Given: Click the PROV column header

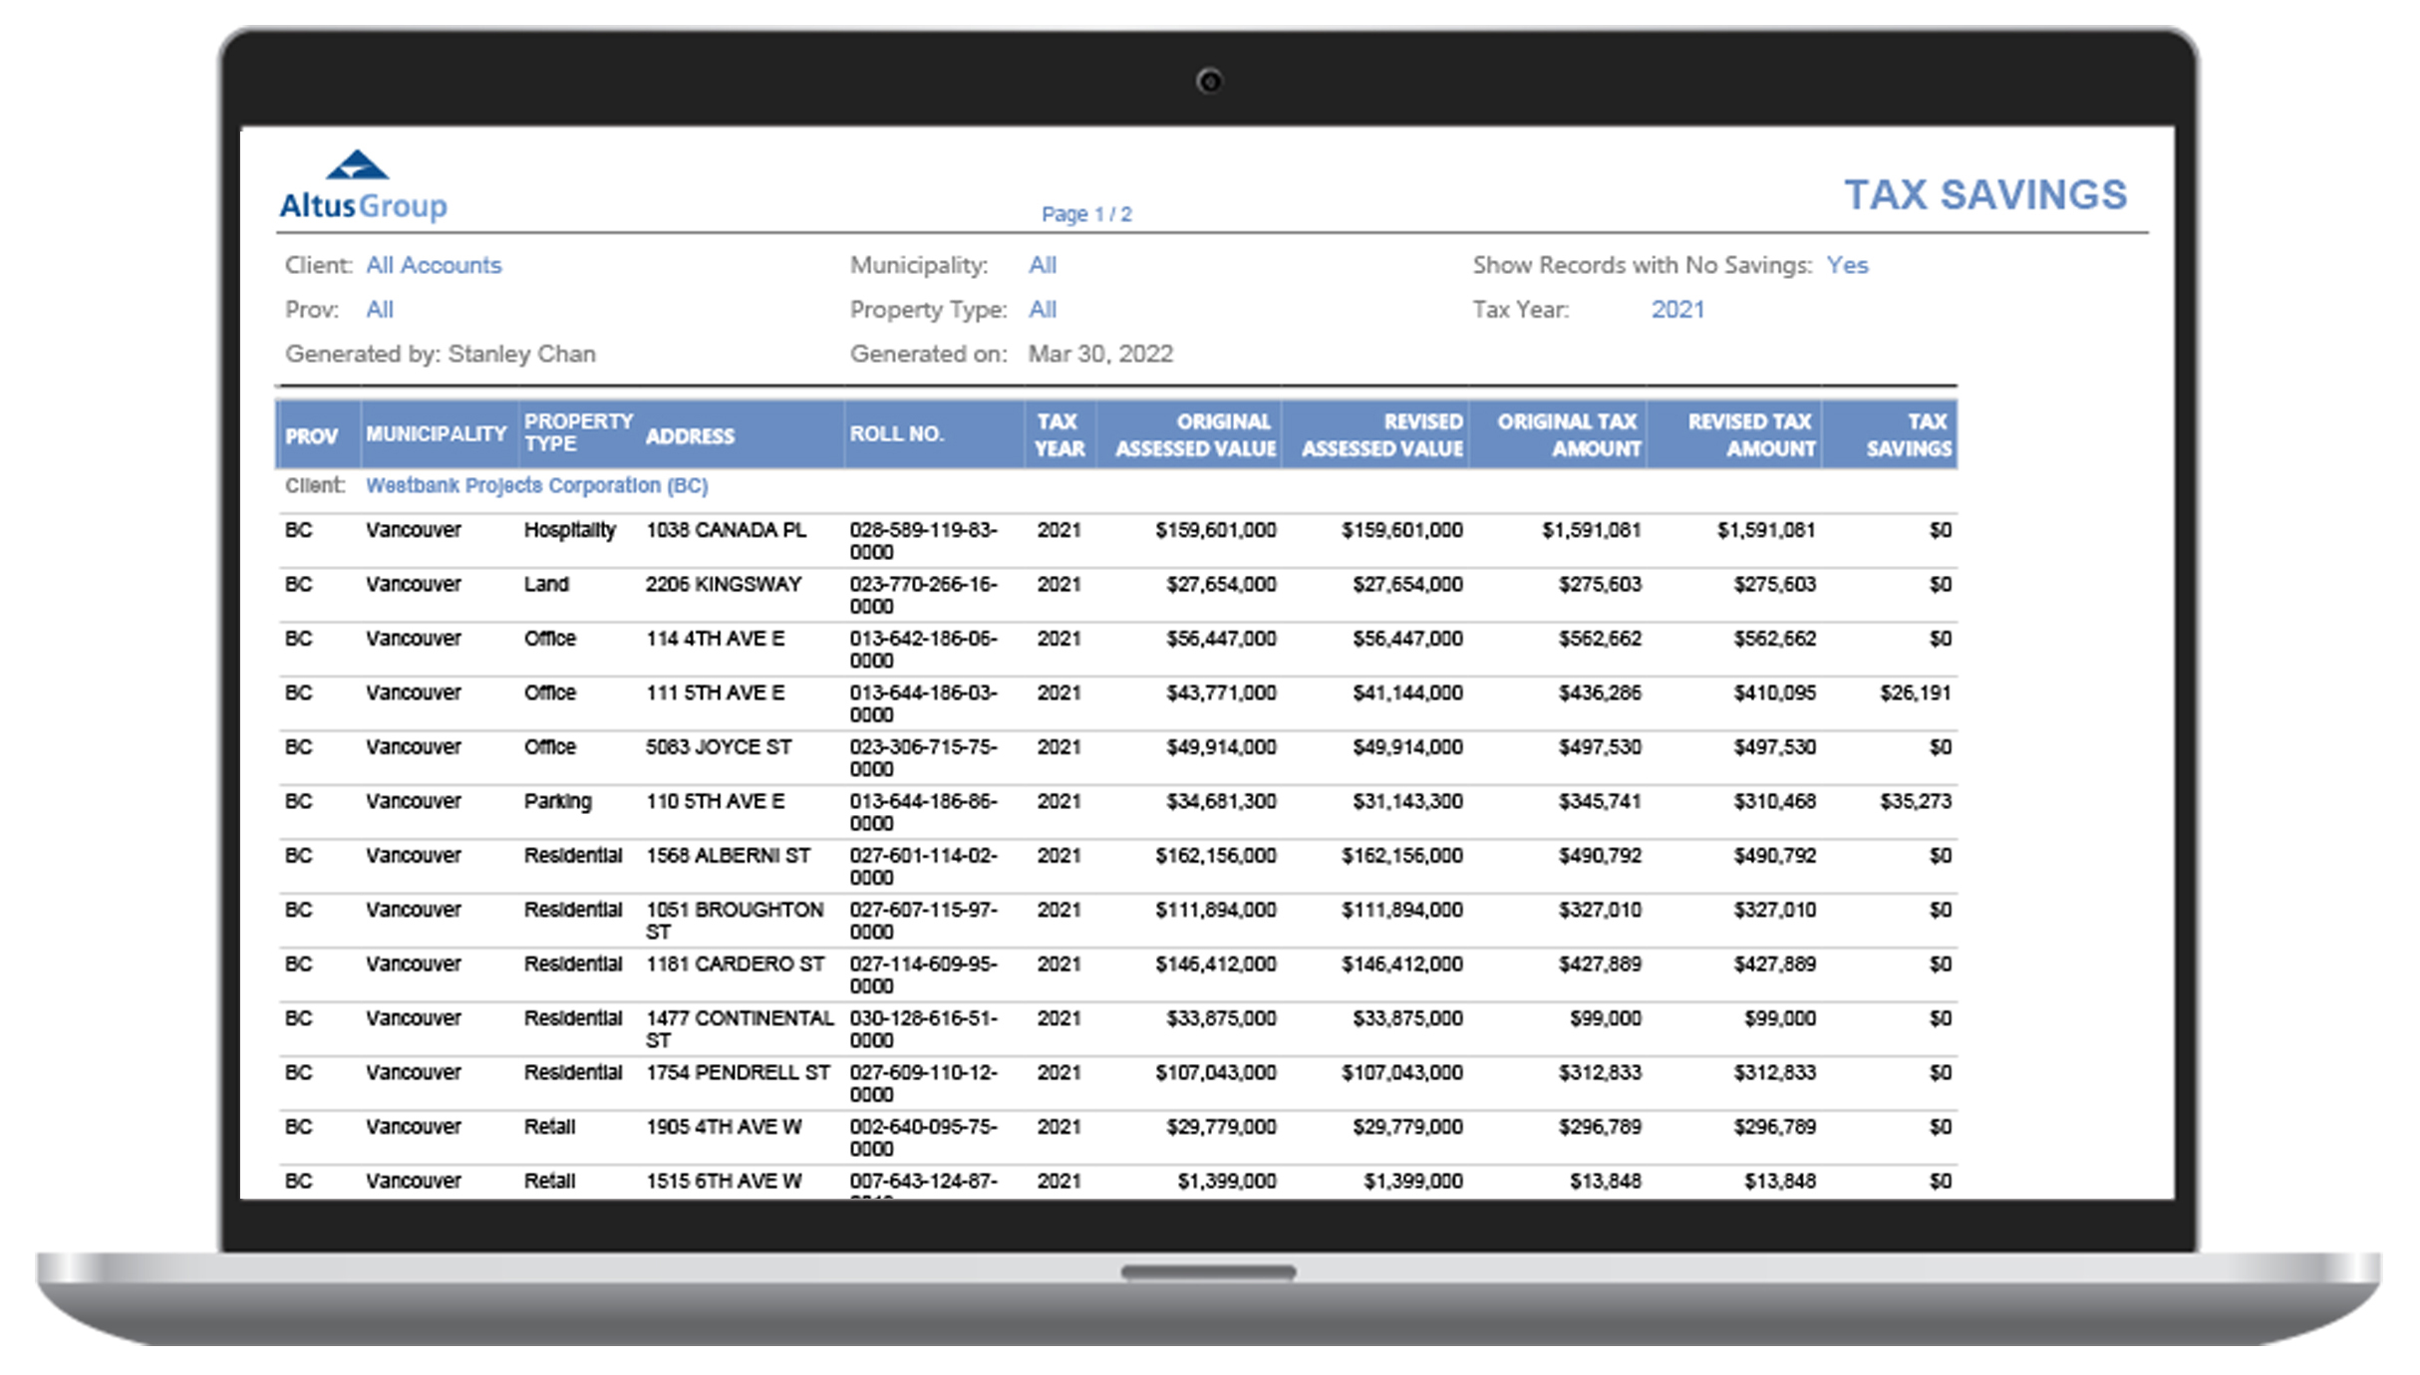Looking at the screenshot, I should [x=311, y=436].
